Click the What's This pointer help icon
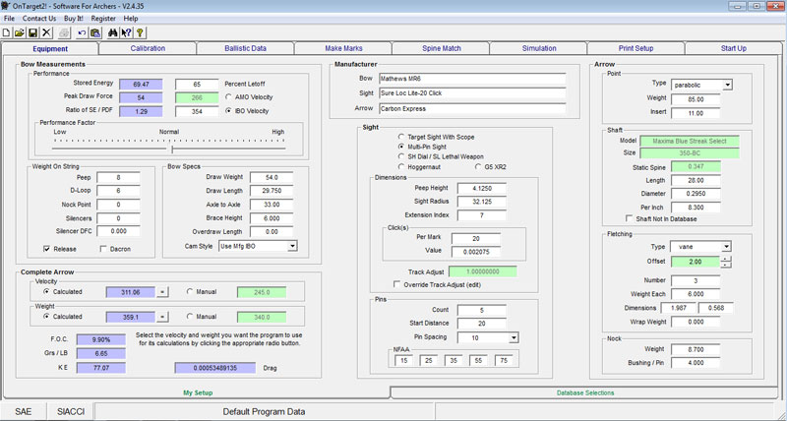The image size is (787, 421). coord(126,32)
